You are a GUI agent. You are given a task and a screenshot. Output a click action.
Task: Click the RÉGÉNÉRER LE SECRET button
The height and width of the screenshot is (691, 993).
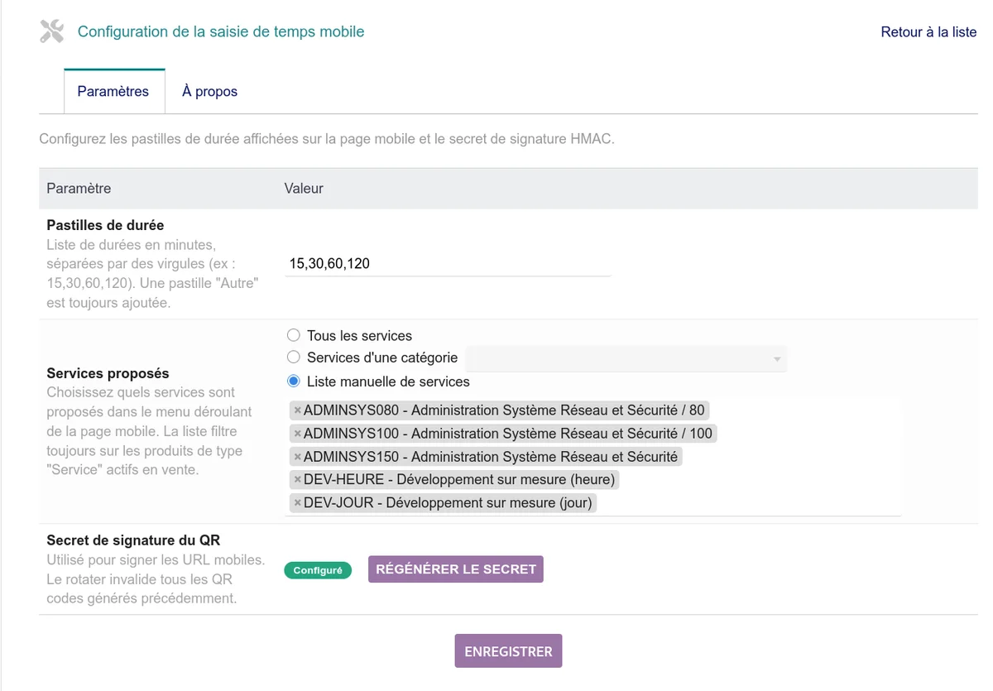click(x=456, y=569)
